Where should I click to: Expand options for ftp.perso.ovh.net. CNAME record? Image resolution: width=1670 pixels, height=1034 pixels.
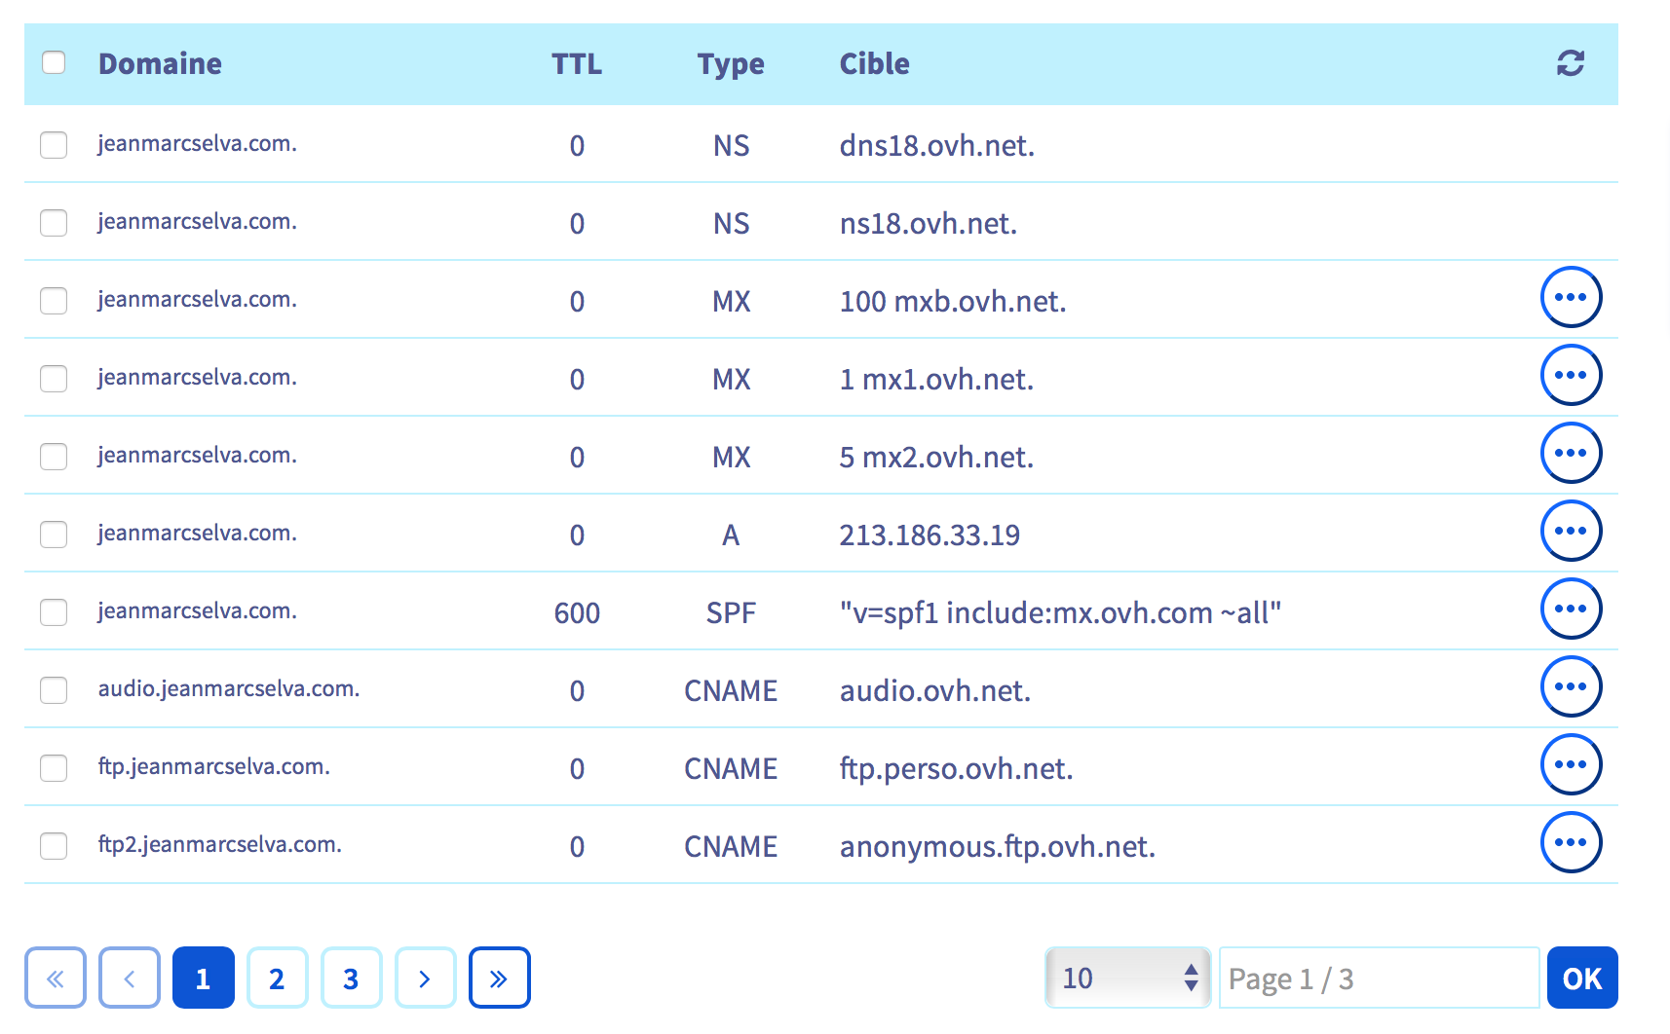tap(1570, 764)
